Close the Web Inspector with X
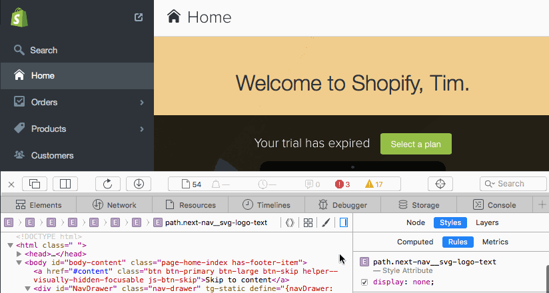Screen dimensions: 549x293 (11, 184)
